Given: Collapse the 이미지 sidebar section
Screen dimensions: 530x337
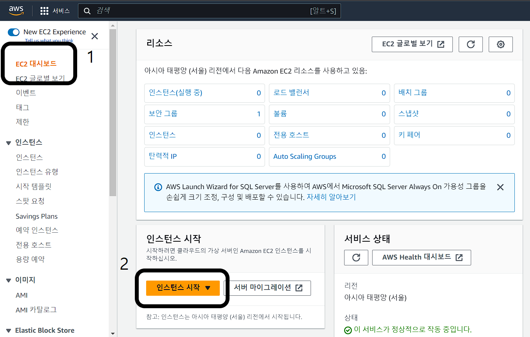Looking at the screenshot, I should [x=9, y=279].
